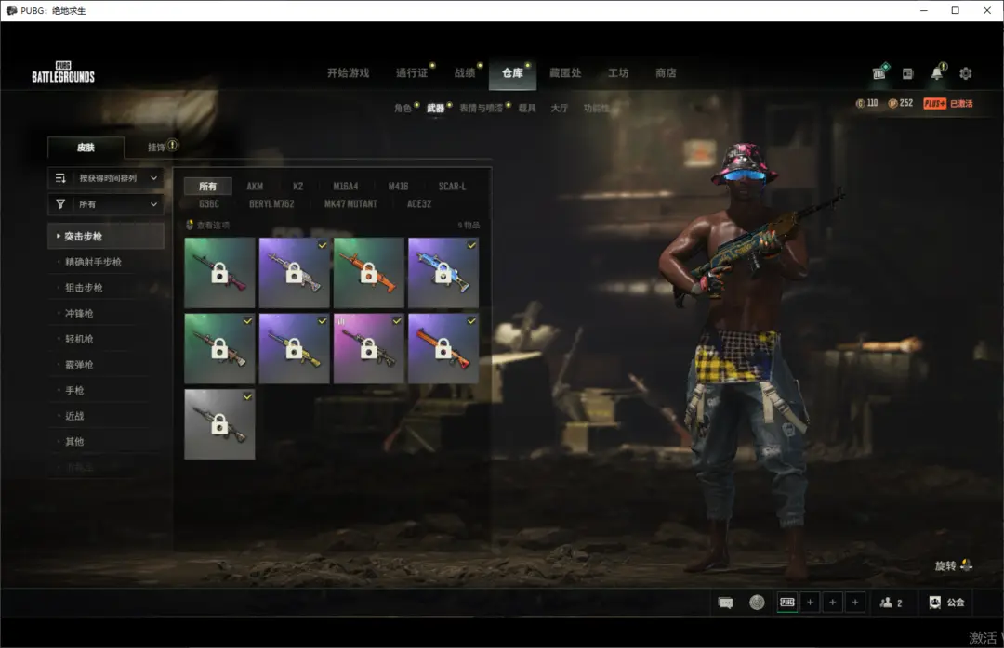Expand the 所有 filter dropdown
The width and height of the screenshot is (1004, 648).
pos(106,204)
